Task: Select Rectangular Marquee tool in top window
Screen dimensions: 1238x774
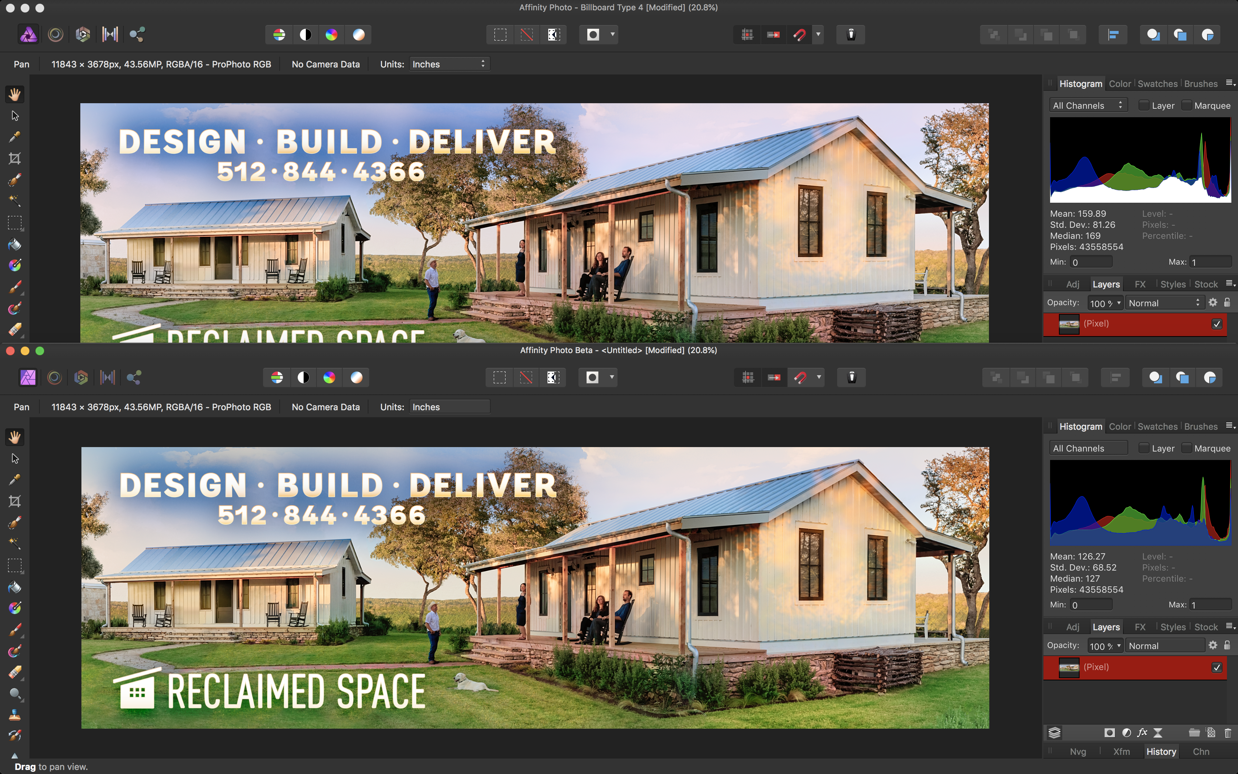Action: 15,223
